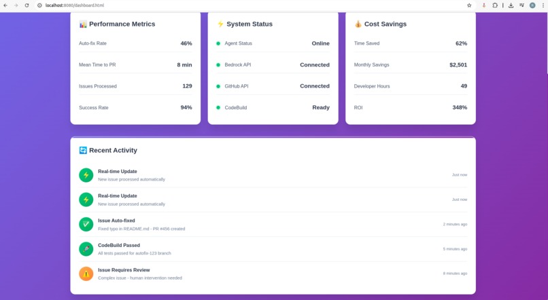Open the Extensions puzzle icon
Image resolution: width=548 pixels, height=300 pixels.
point(495,5)
